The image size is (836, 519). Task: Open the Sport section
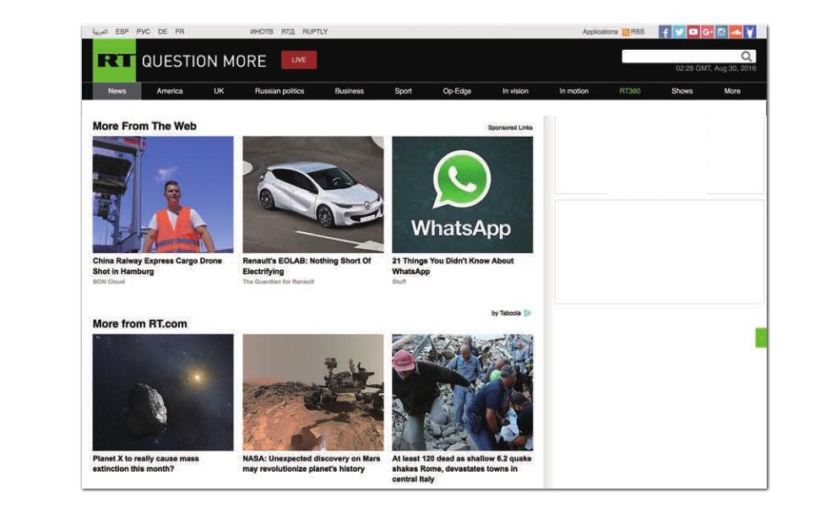click(x=403, y=91)
